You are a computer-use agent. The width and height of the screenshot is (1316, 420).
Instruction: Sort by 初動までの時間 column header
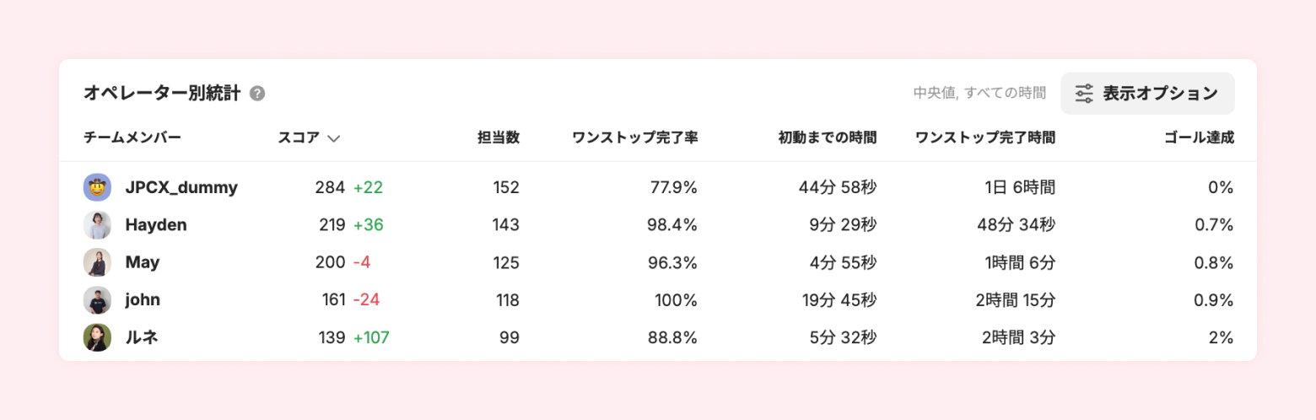pos(827,137)
